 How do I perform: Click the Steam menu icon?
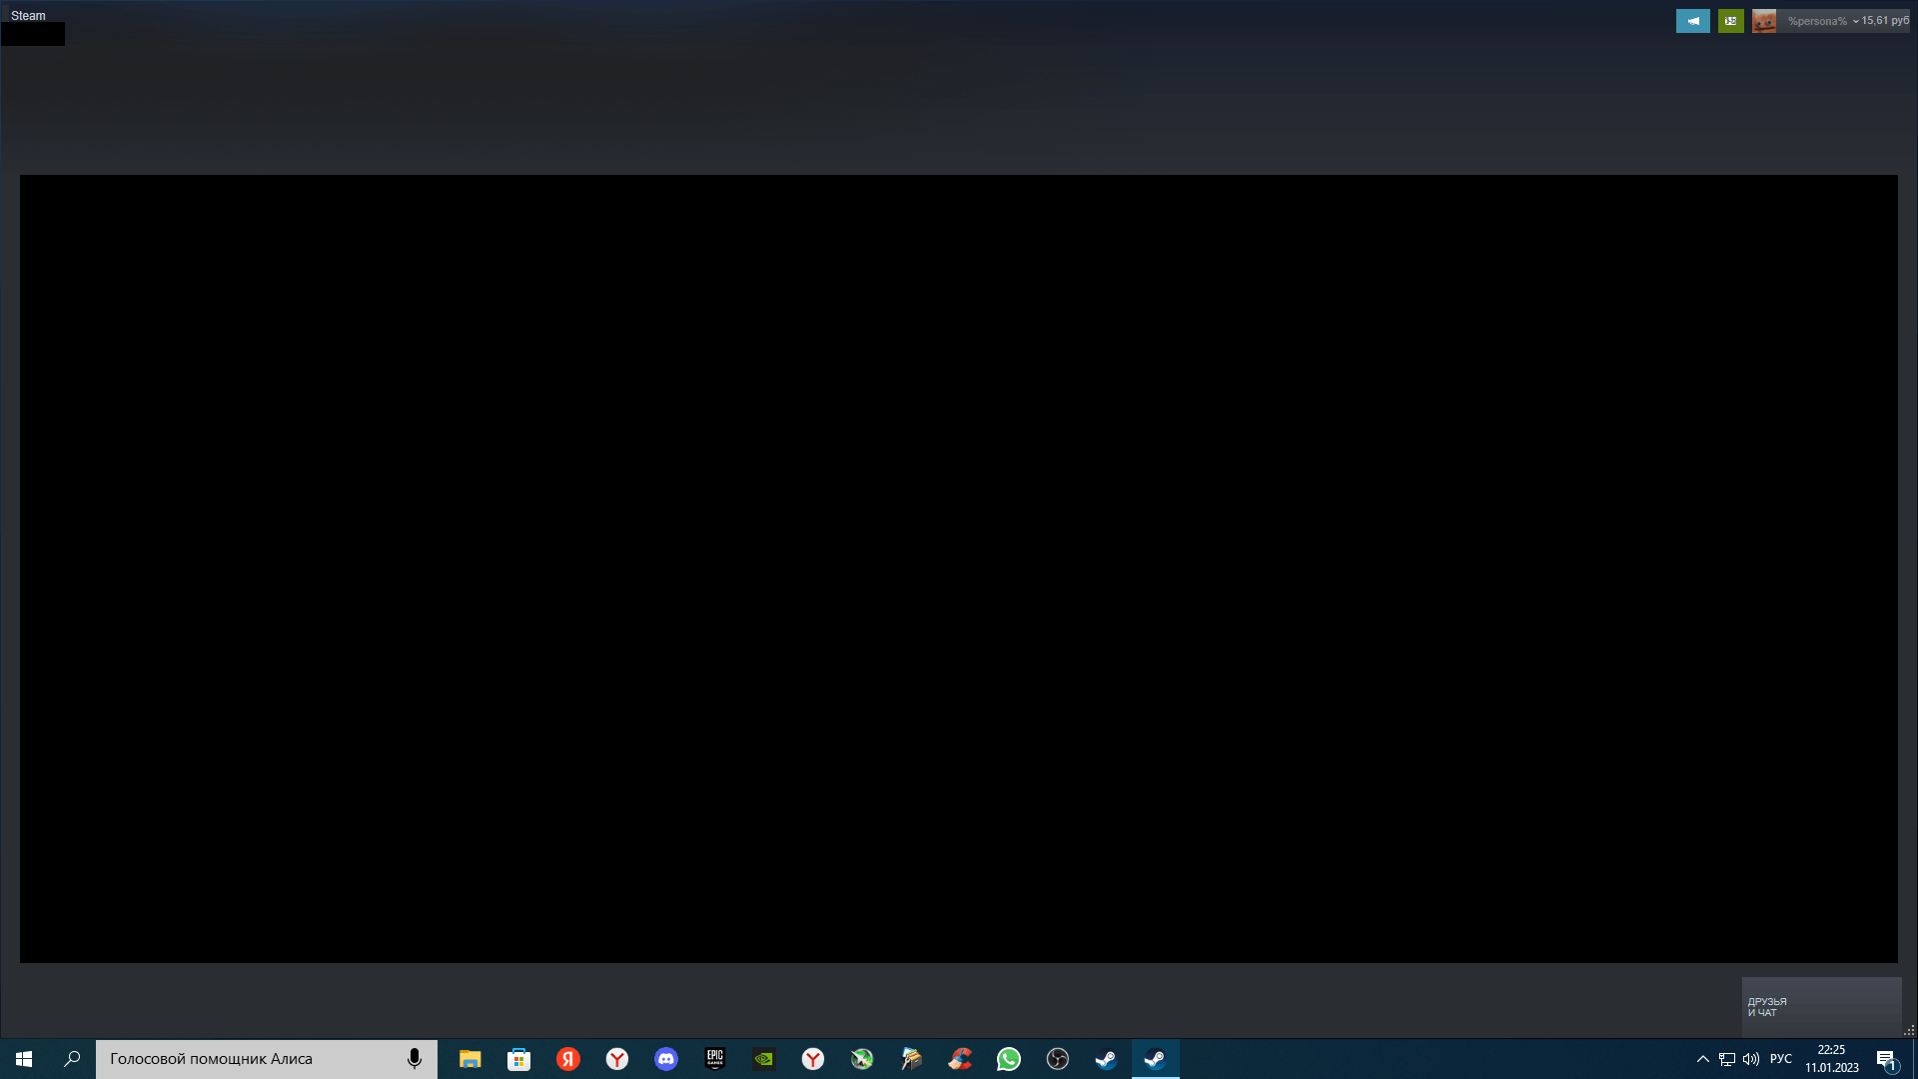[x=28, y=15]
